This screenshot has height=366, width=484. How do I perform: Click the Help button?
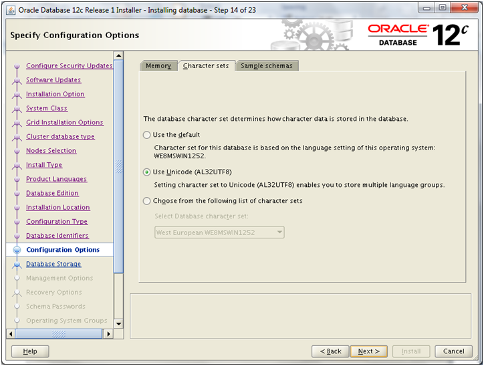[30, 351]
